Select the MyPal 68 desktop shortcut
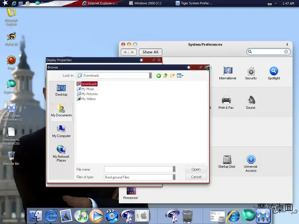The height and width of the screenshot is (224, 299). (x=11, y=39)
